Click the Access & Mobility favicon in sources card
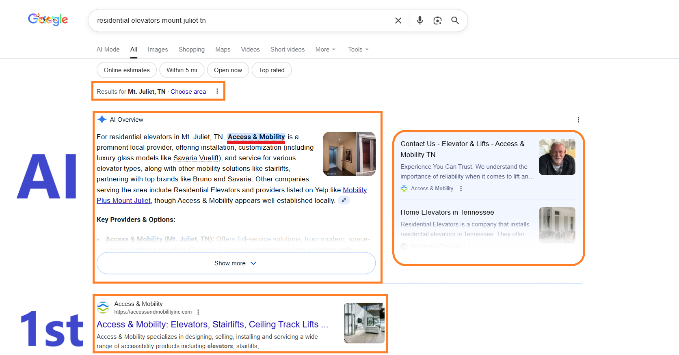This screenshot has height=355, width=679. coord(404,189)
